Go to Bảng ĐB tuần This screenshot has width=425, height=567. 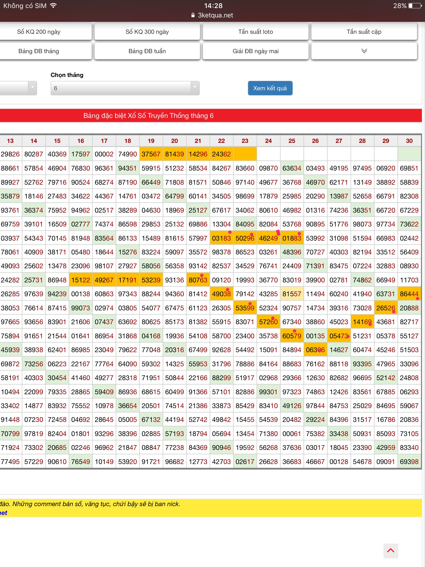(x=147, y=51)
